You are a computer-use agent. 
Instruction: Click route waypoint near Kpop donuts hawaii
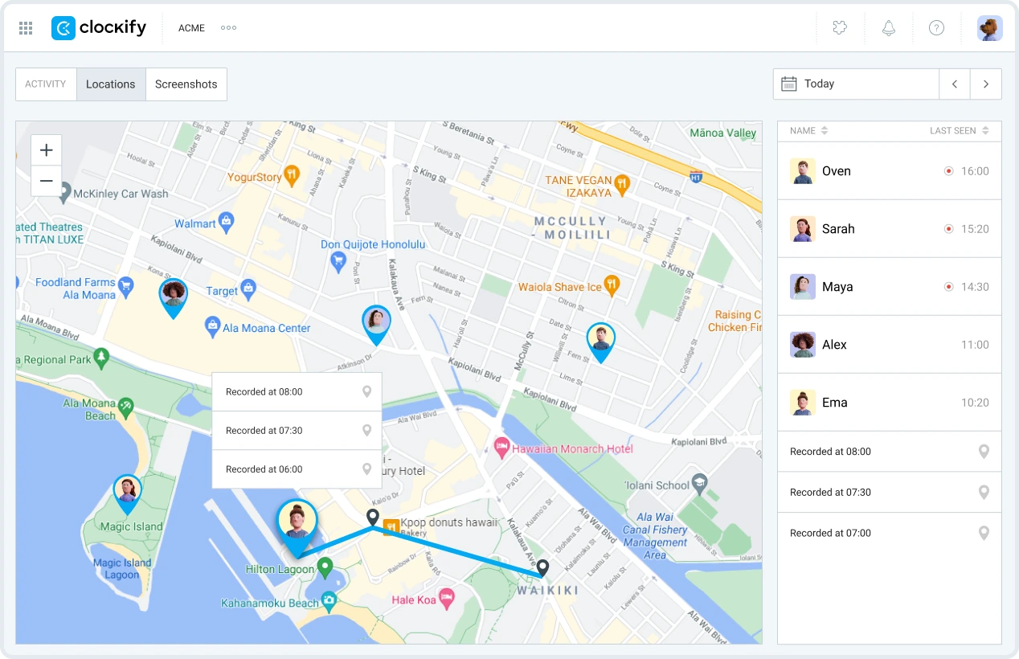(373, 518)
